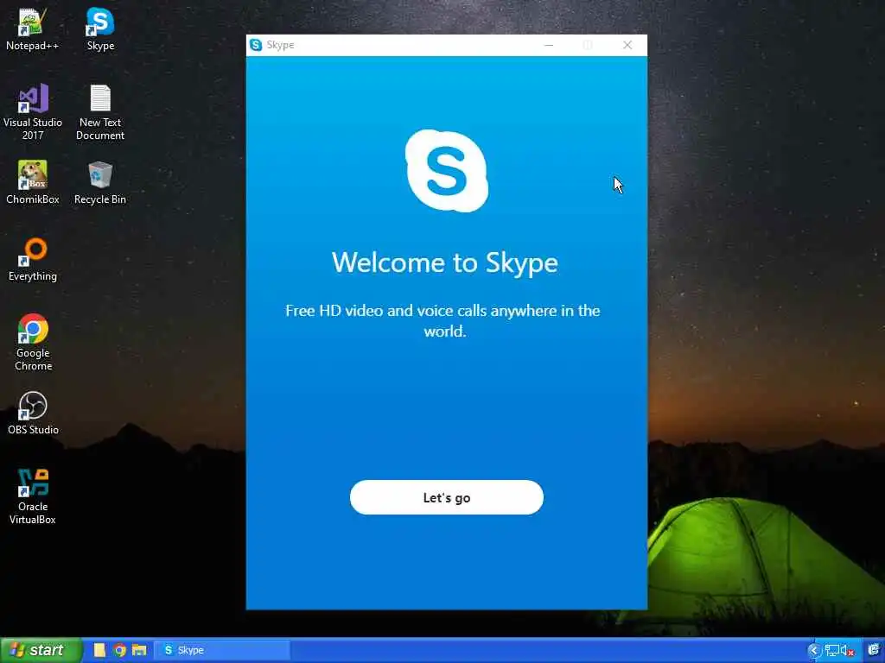The width and height of the screenshot is (885, 663).
Task: Click the muted volume tray icon
Action: tap(847, 651)
